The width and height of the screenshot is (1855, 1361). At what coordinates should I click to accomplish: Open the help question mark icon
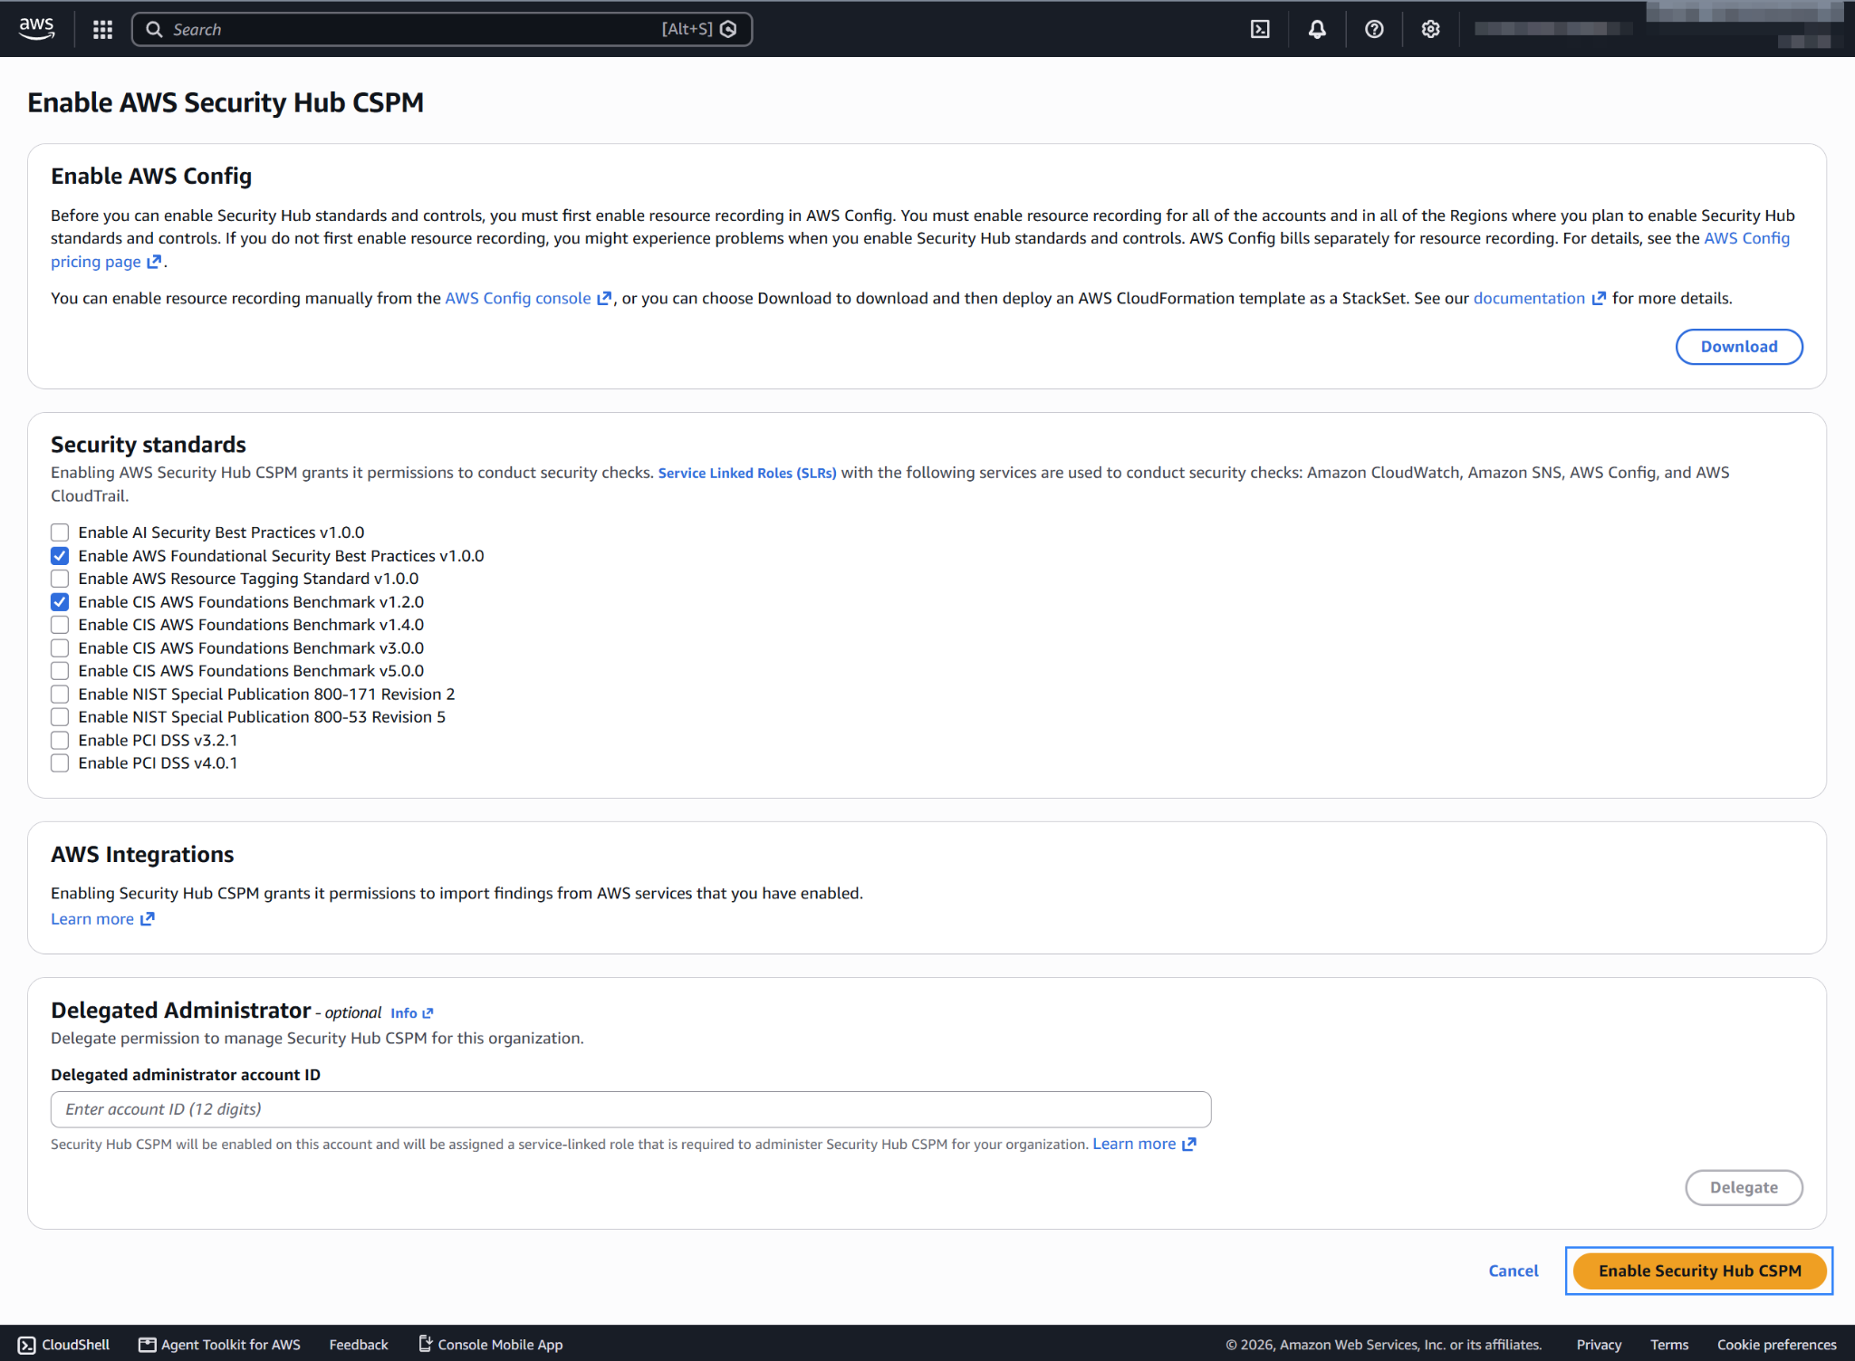click(x=1374, y=30)
